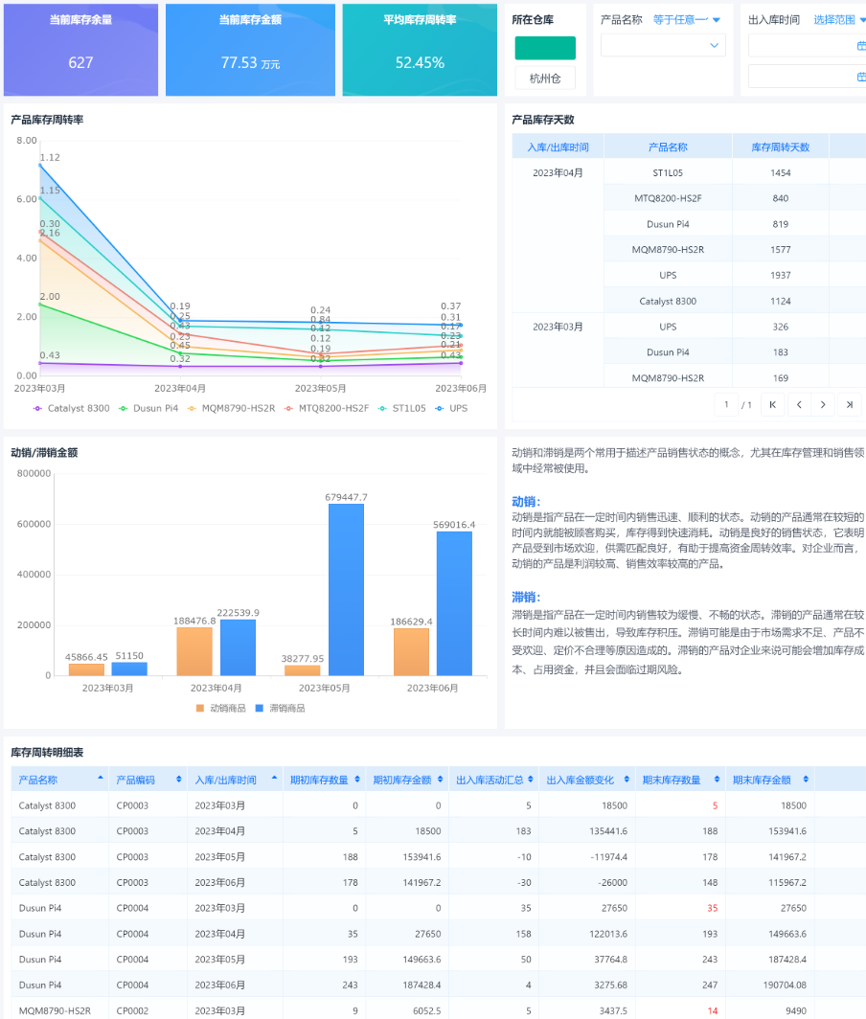Click red ending quantity 35 for Dusun Pi4

[x=712, y=908]
